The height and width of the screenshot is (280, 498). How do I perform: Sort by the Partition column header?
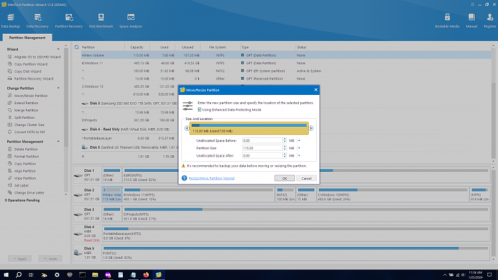[88, 47]
